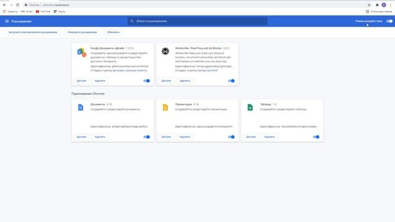
Task: Open Chrome three-dot menu
Action: point(391,5)
